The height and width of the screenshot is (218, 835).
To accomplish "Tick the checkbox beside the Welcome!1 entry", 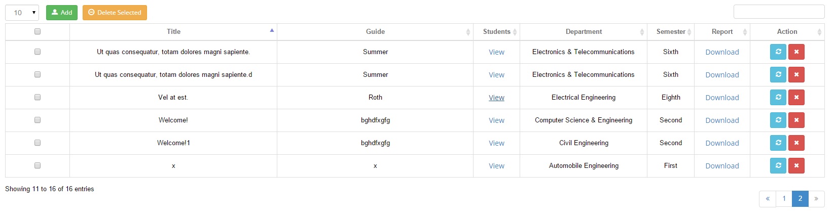I will 38,143.
